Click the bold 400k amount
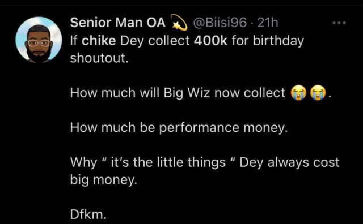Screen dimensions: 363x224 click(x=210, y=41)
